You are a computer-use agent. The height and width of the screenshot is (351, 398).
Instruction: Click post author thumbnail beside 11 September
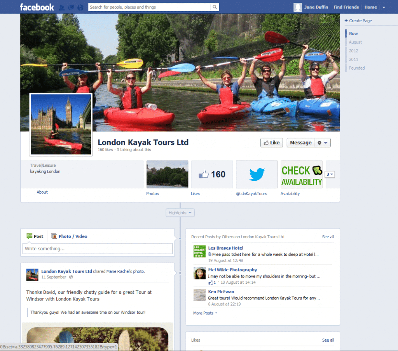(x=32, y=274)
